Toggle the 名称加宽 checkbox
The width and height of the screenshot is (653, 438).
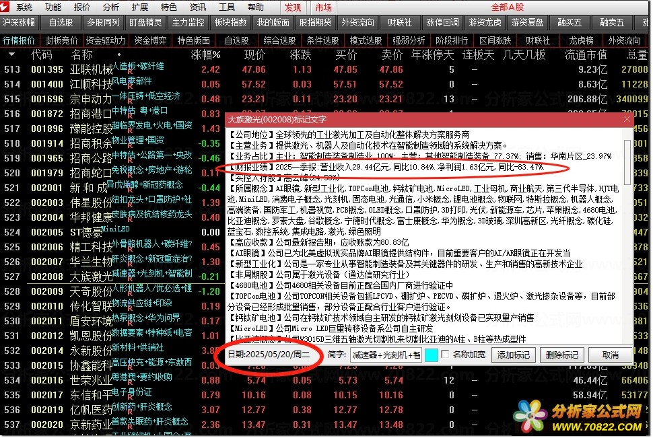tap(445, 355)
